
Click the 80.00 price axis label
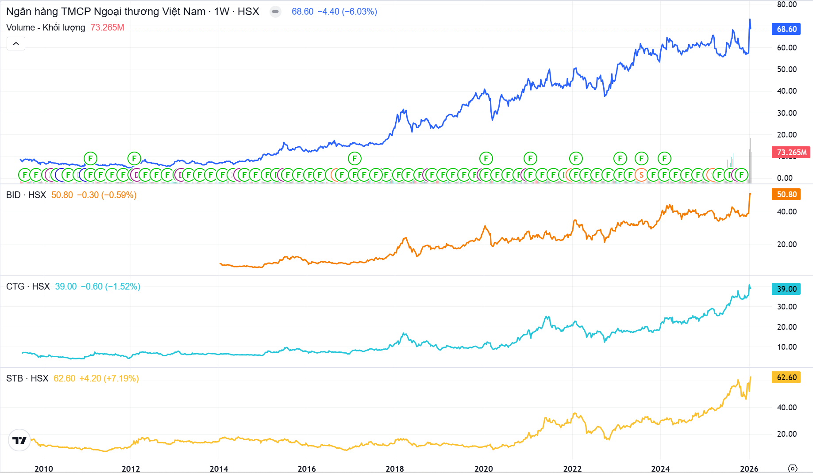pos(787,4)
